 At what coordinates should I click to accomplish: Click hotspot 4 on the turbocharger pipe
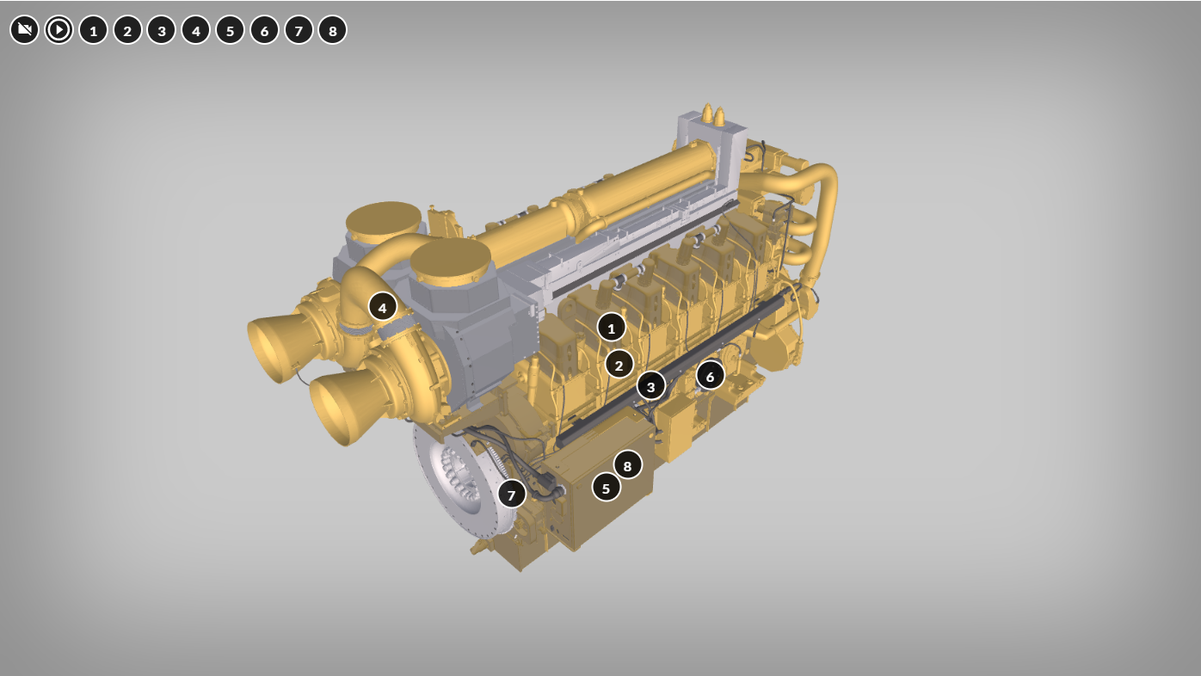coord(382,306)
